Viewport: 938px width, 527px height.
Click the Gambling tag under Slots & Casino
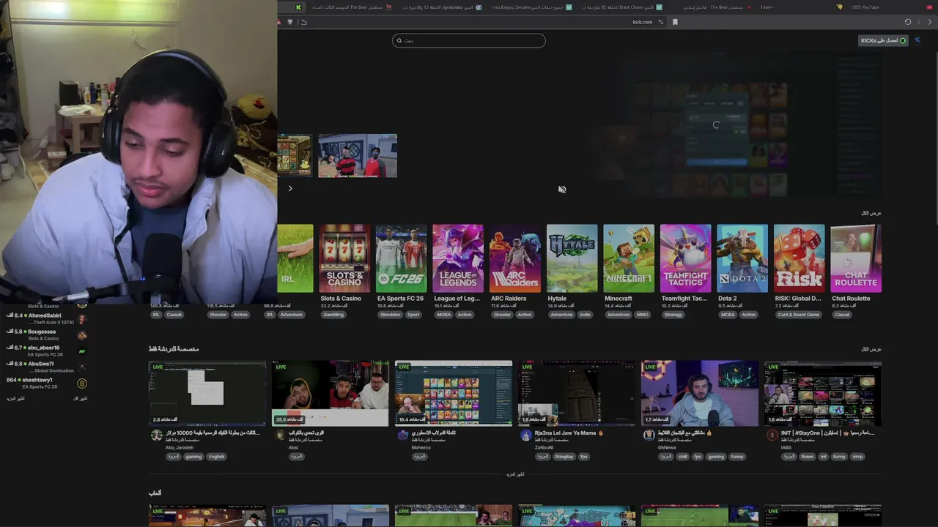coord(333,315)
